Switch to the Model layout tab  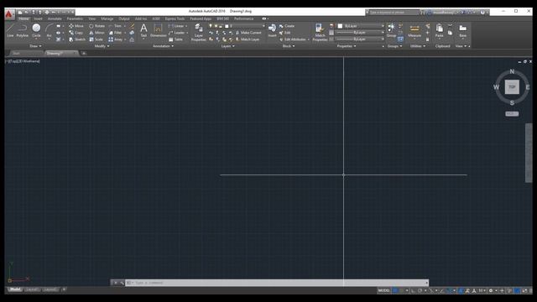(14, 289)
